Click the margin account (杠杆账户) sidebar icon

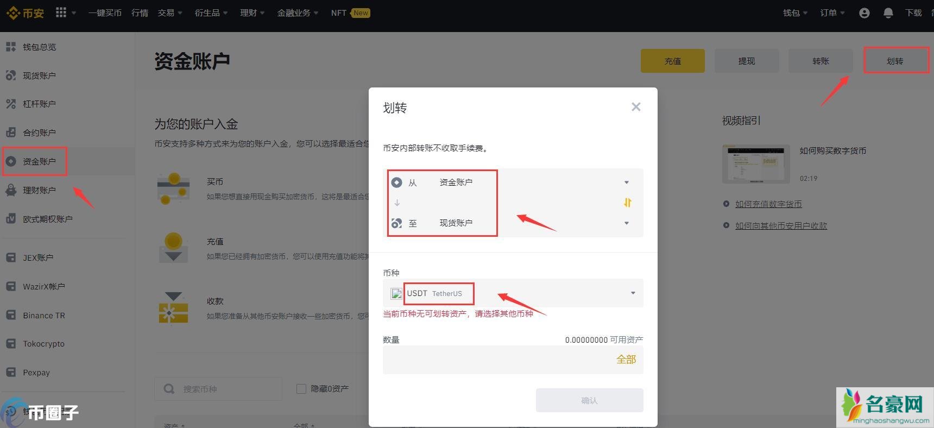click(11, 104)
